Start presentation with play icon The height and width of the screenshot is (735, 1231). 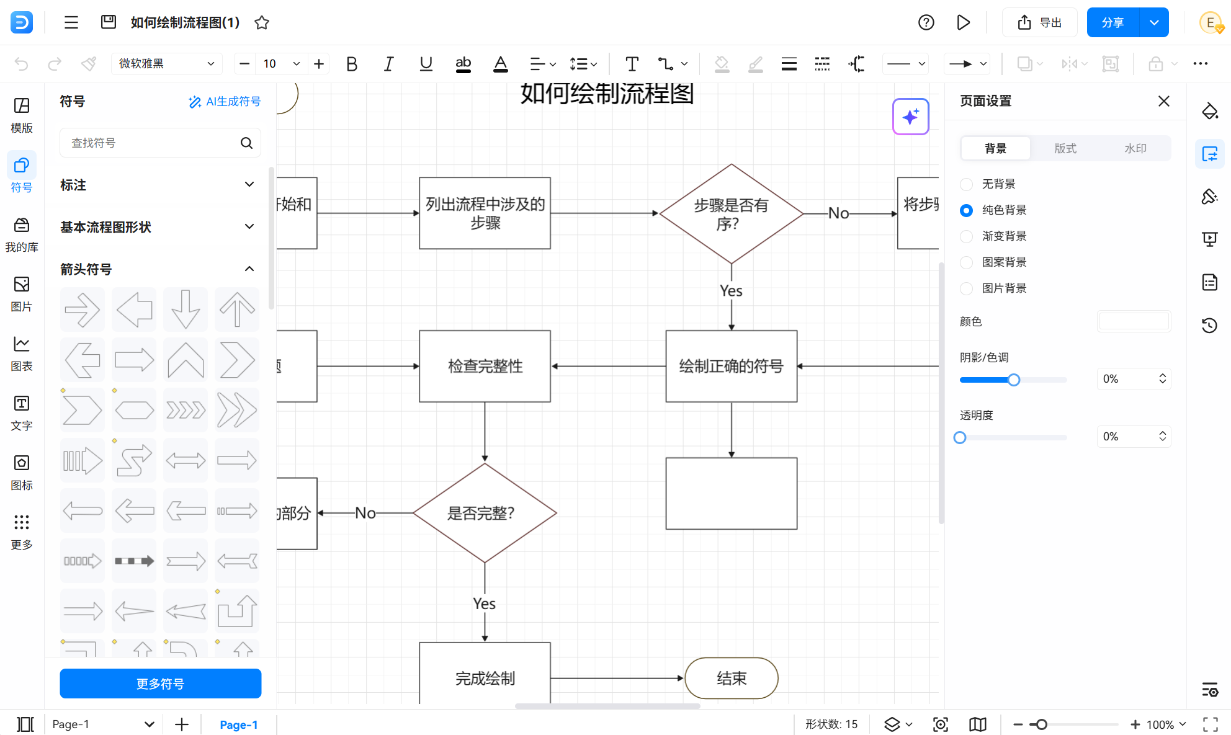tap(963, 22)
